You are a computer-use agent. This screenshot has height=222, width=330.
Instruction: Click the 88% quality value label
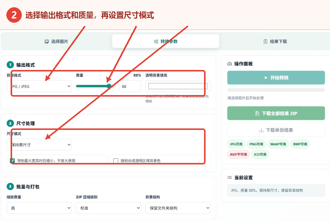tap(137, 75)
